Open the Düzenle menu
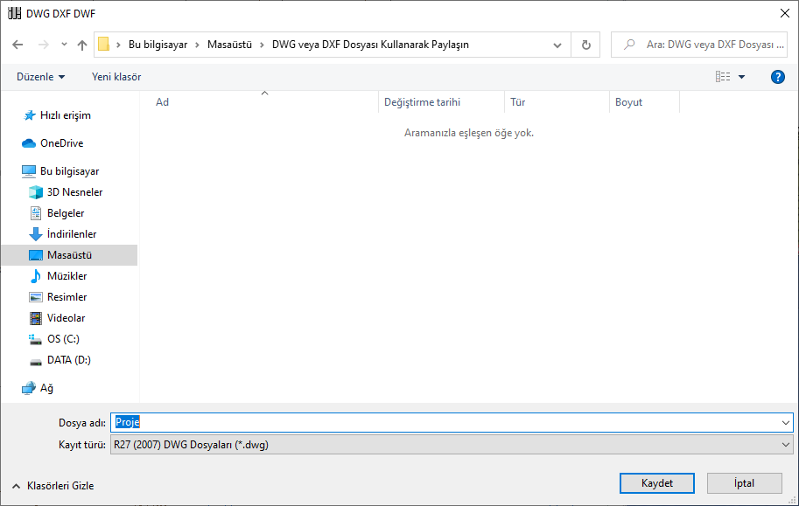This screenshot has height=506, width=799. [x=40, y=77]
